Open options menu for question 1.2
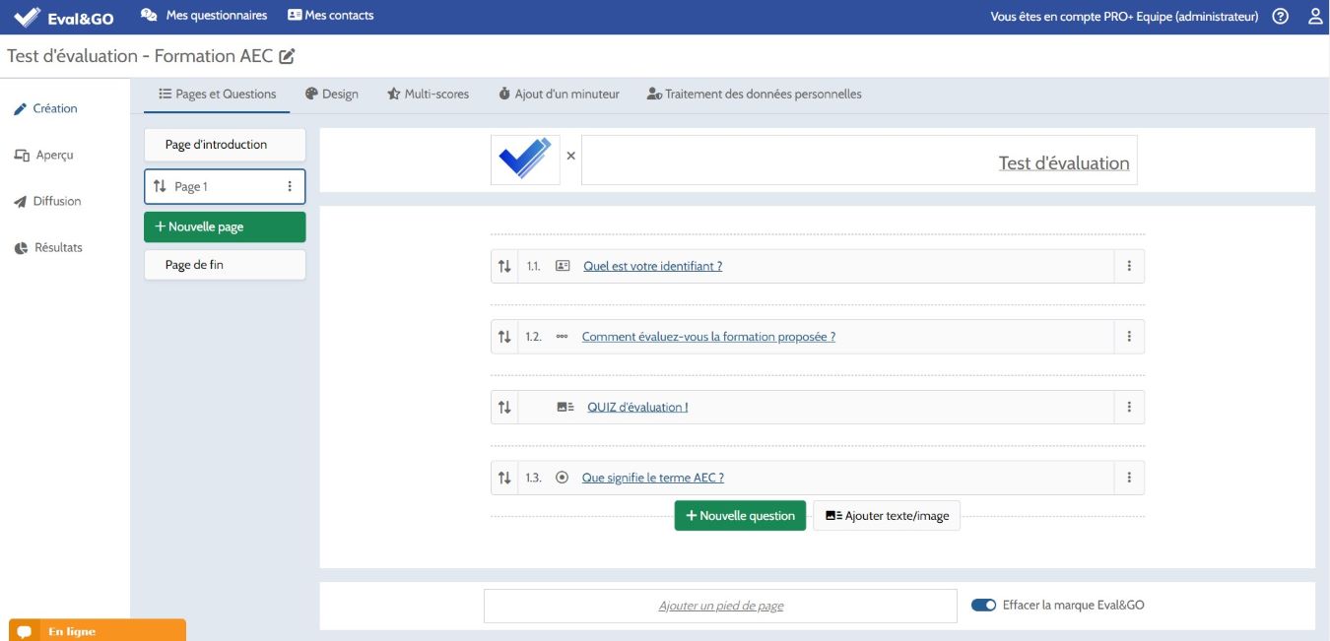This screenshot has width=1330, height=641. [1129, 337]
